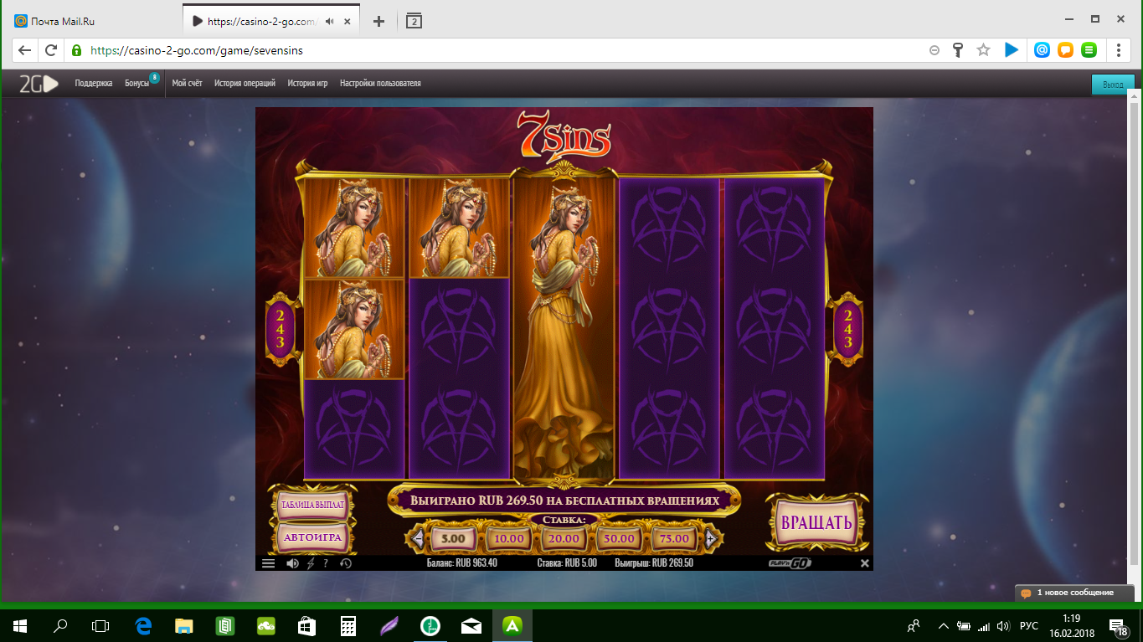Open the game round history clock icon
Viewport: 1143px width, 642px height.
[x=345, y=563]
